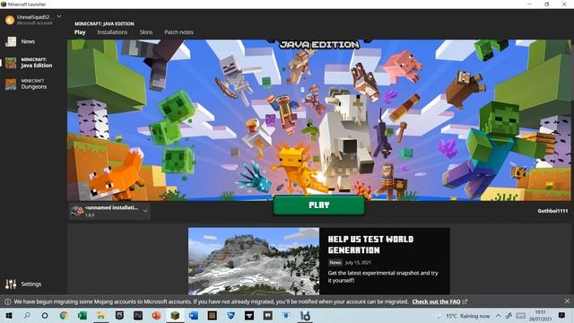
Task: Follow the Check out the FAQ link
Action: pyautogui.click(x=436, y=301)
